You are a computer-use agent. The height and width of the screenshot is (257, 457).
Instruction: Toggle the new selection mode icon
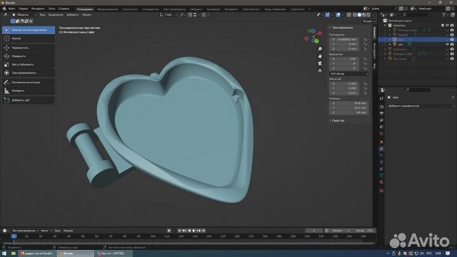pos(13,22)
